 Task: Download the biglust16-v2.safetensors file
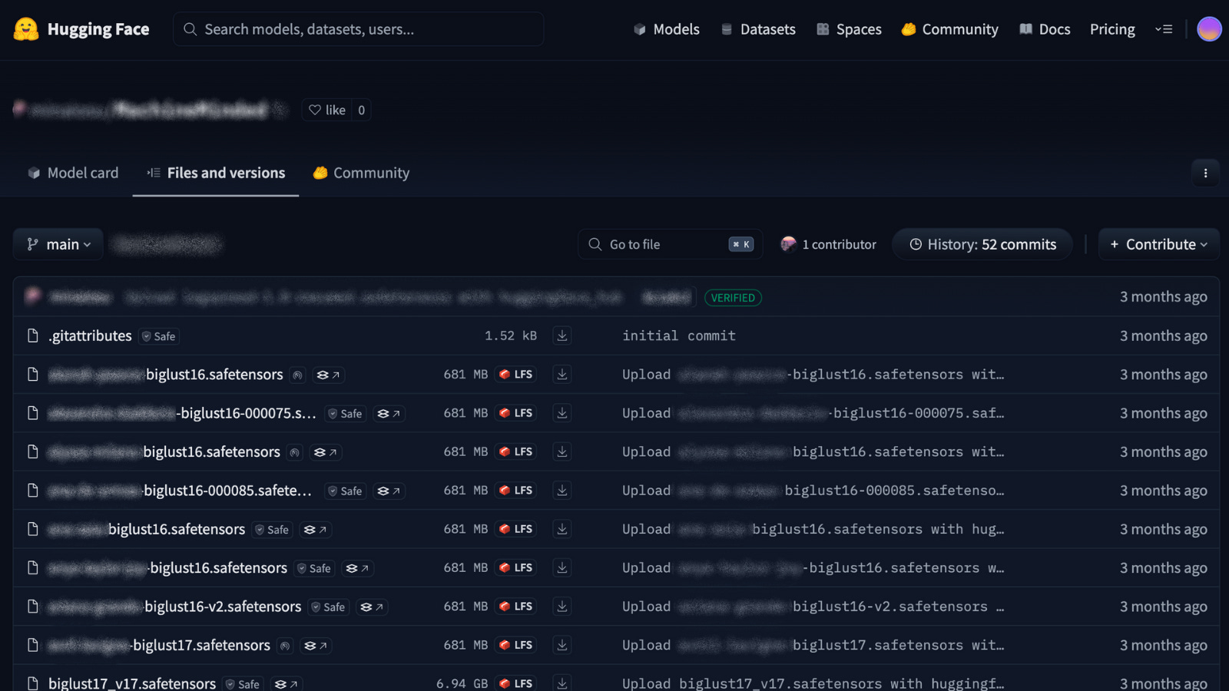[562, 607]
